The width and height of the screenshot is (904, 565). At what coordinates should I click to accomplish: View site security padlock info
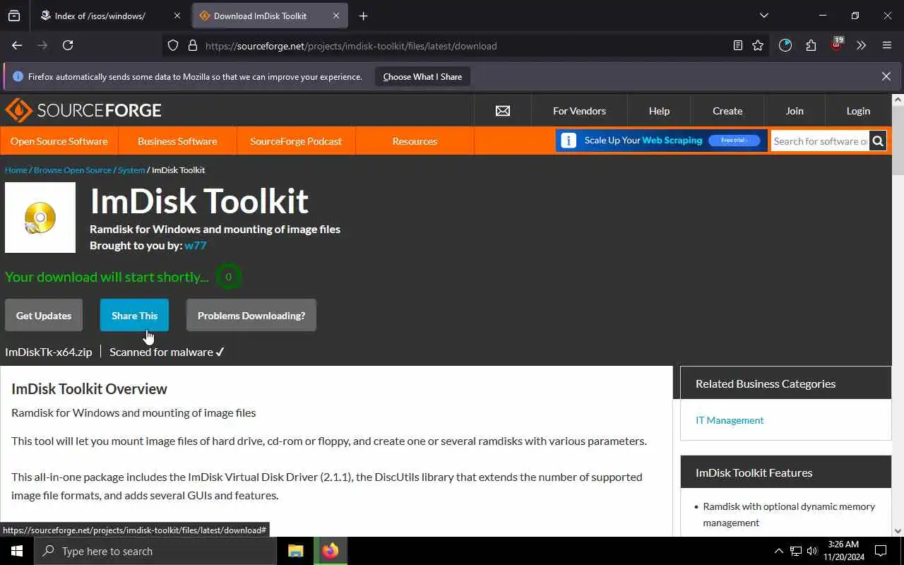coord(192,46)
